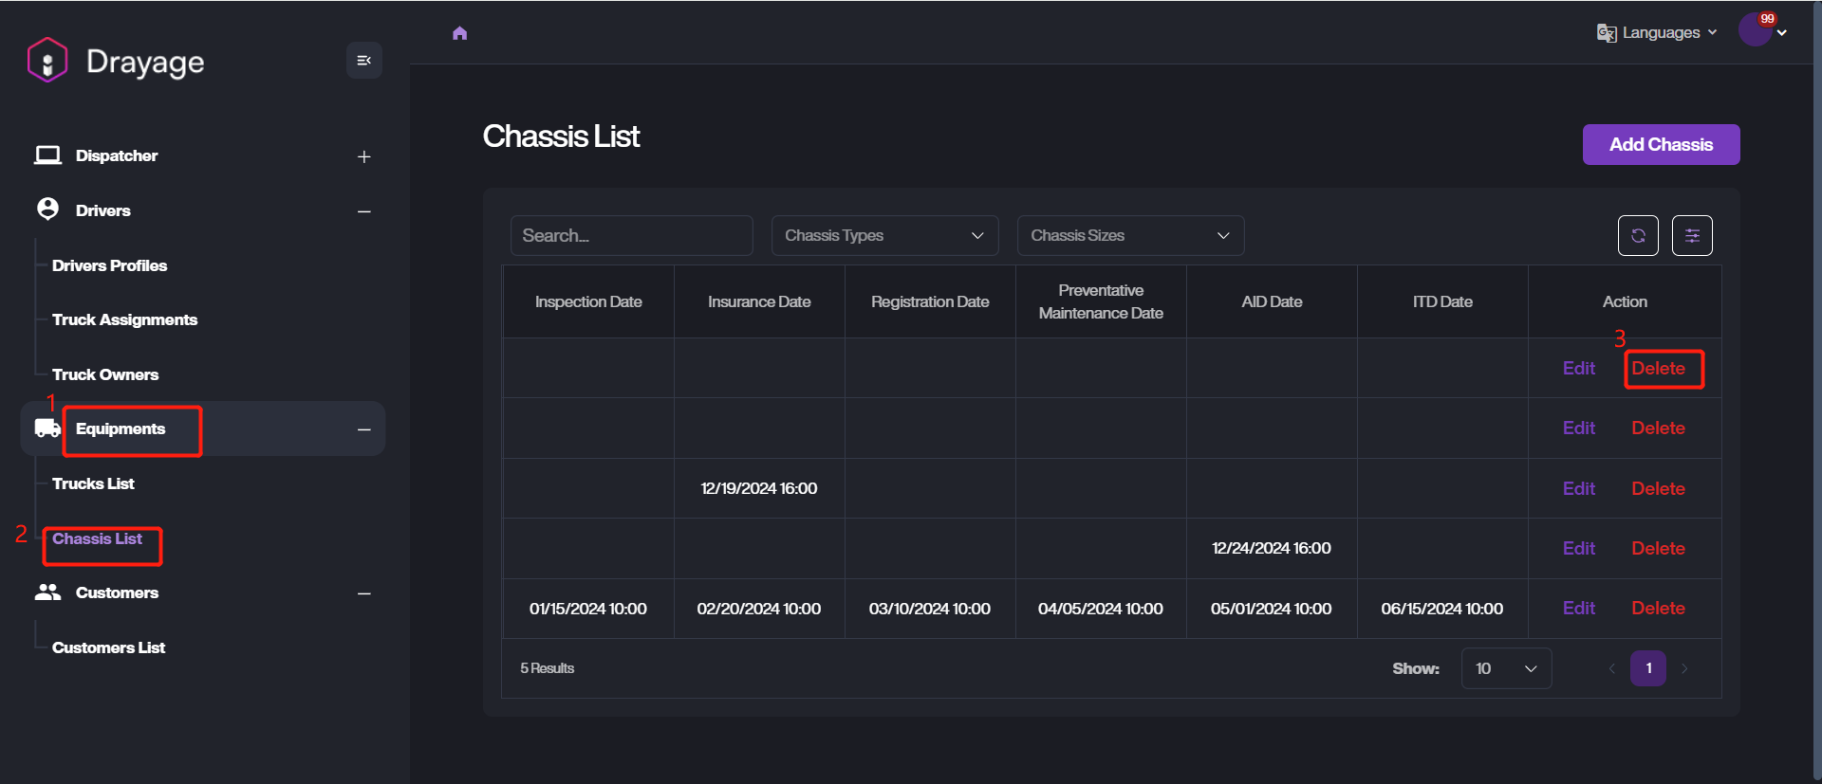
Task: Open the Languages dropdown
Action: pos(1658,33)
